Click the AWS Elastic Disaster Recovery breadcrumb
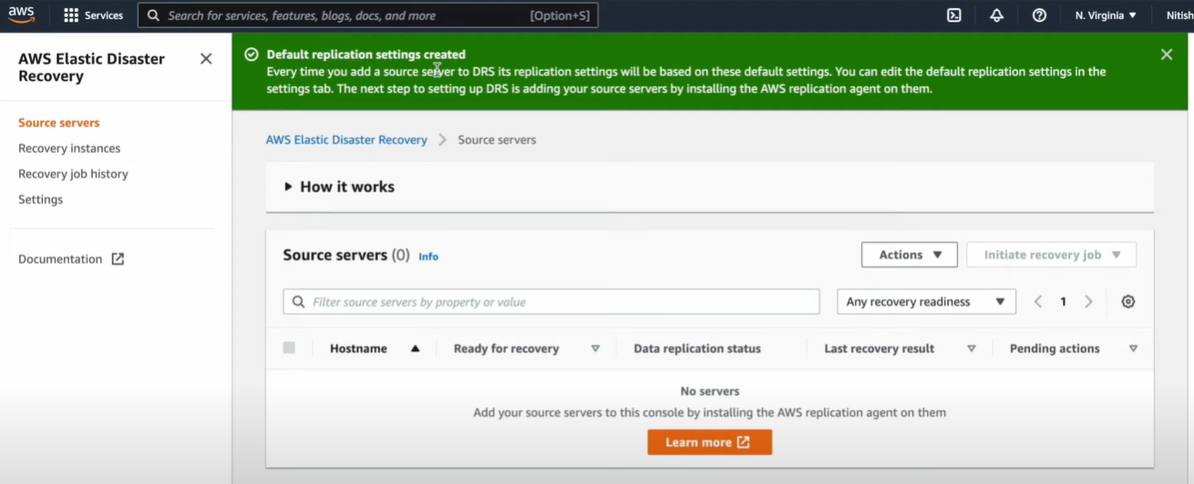1194x484 pixels. pyautogui.click(x=346, y=140)
